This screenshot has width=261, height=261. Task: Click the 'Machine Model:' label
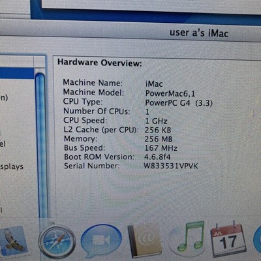[x=93, y=93]
